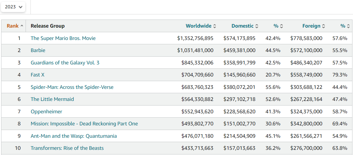The height and width of the screenshot is (155, 353).
Task: Open The Little Mermaid link
Action: [x=52, y=99]
